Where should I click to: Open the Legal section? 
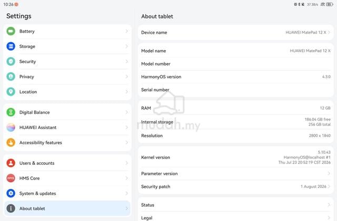click(x=236, y=217)
